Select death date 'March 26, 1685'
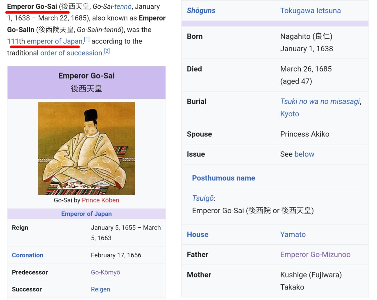The height and width of the screenshot is (300, 377). point(306,69)
